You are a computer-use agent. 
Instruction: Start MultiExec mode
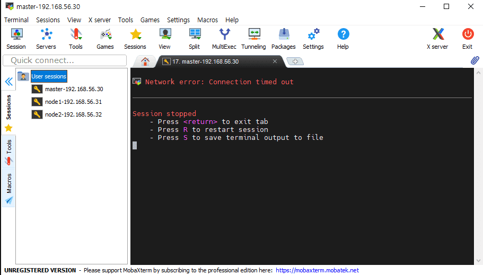pyautogui.click(x=224, y=39)
